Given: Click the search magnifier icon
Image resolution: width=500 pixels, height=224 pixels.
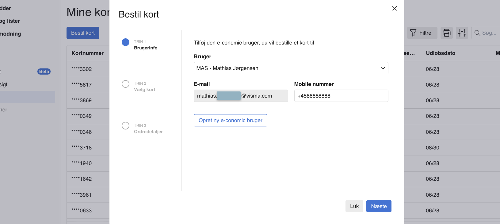Looking at the screenshot, I should [477, 33].
